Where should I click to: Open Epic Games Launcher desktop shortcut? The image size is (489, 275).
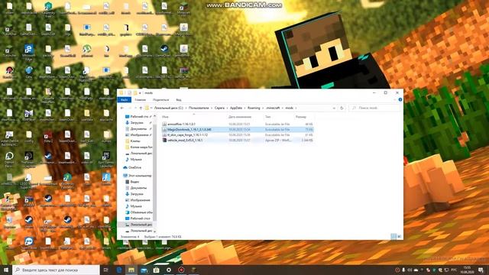coord(106,160)
